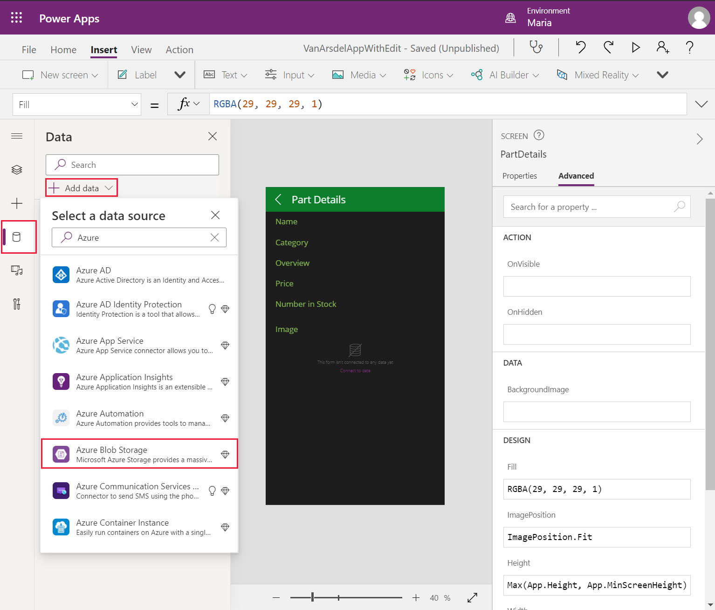Choose the Azure AD connector
This screenshot has height=610, width=715.
tap(139, 275)
